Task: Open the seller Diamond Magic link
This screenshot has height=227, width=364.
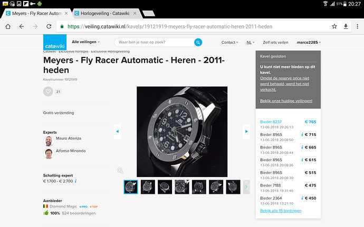Action: pos(63,206)
